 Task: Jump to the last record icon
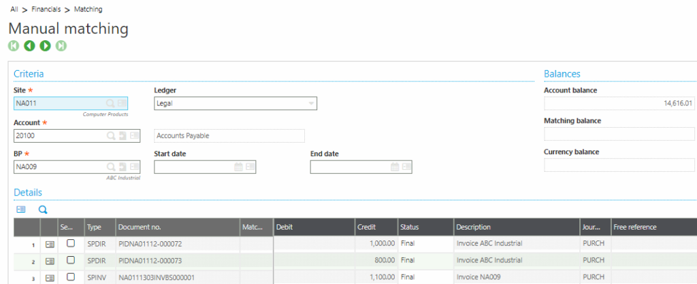click(61, 46)
